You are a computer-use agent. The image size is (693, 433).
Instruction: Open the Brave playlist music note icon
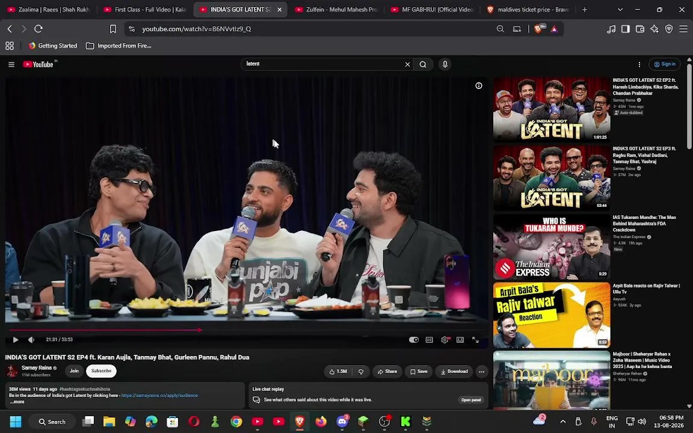pyautogui.click(x=611, y=29)
